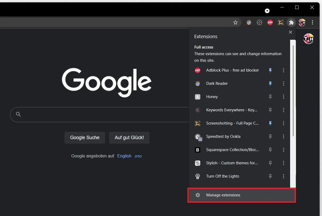Click the search magnifier icon
The height and width of the screenshot is (216, 322).
[x=18, y=114]
